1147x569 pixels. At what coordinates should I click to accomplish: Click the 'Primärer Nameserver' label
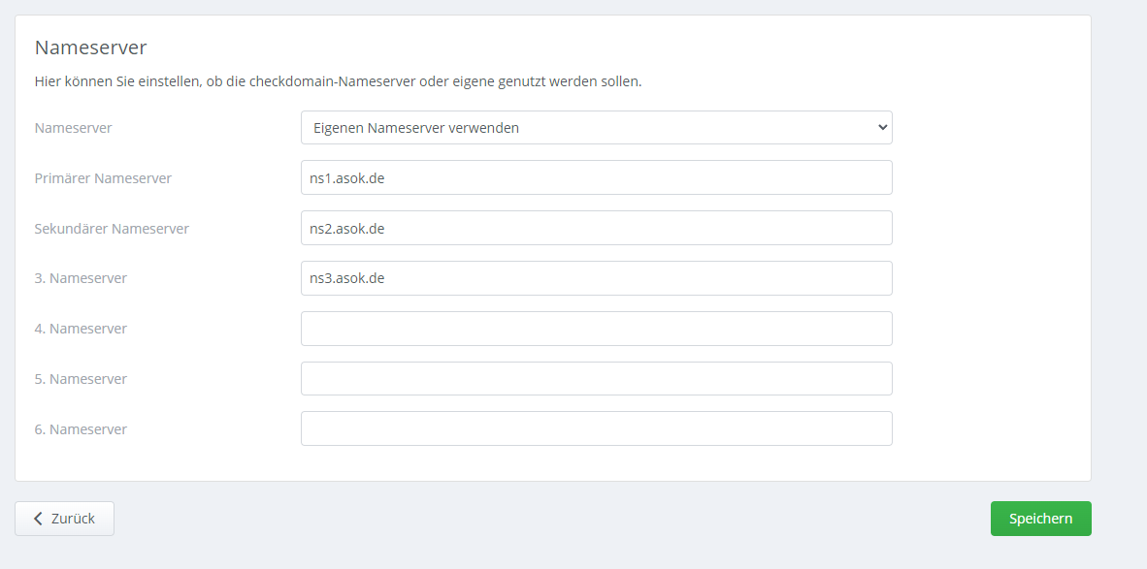(103, 178)
